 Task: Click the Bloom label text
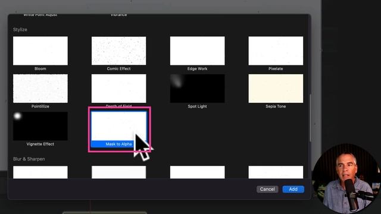(x=40, y=69)
